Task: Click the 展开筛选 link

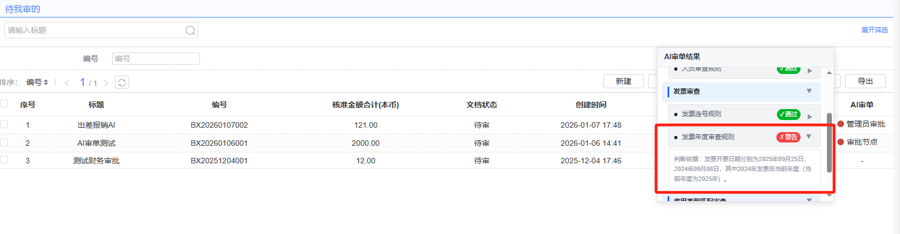Action: [x=874, y=30]
